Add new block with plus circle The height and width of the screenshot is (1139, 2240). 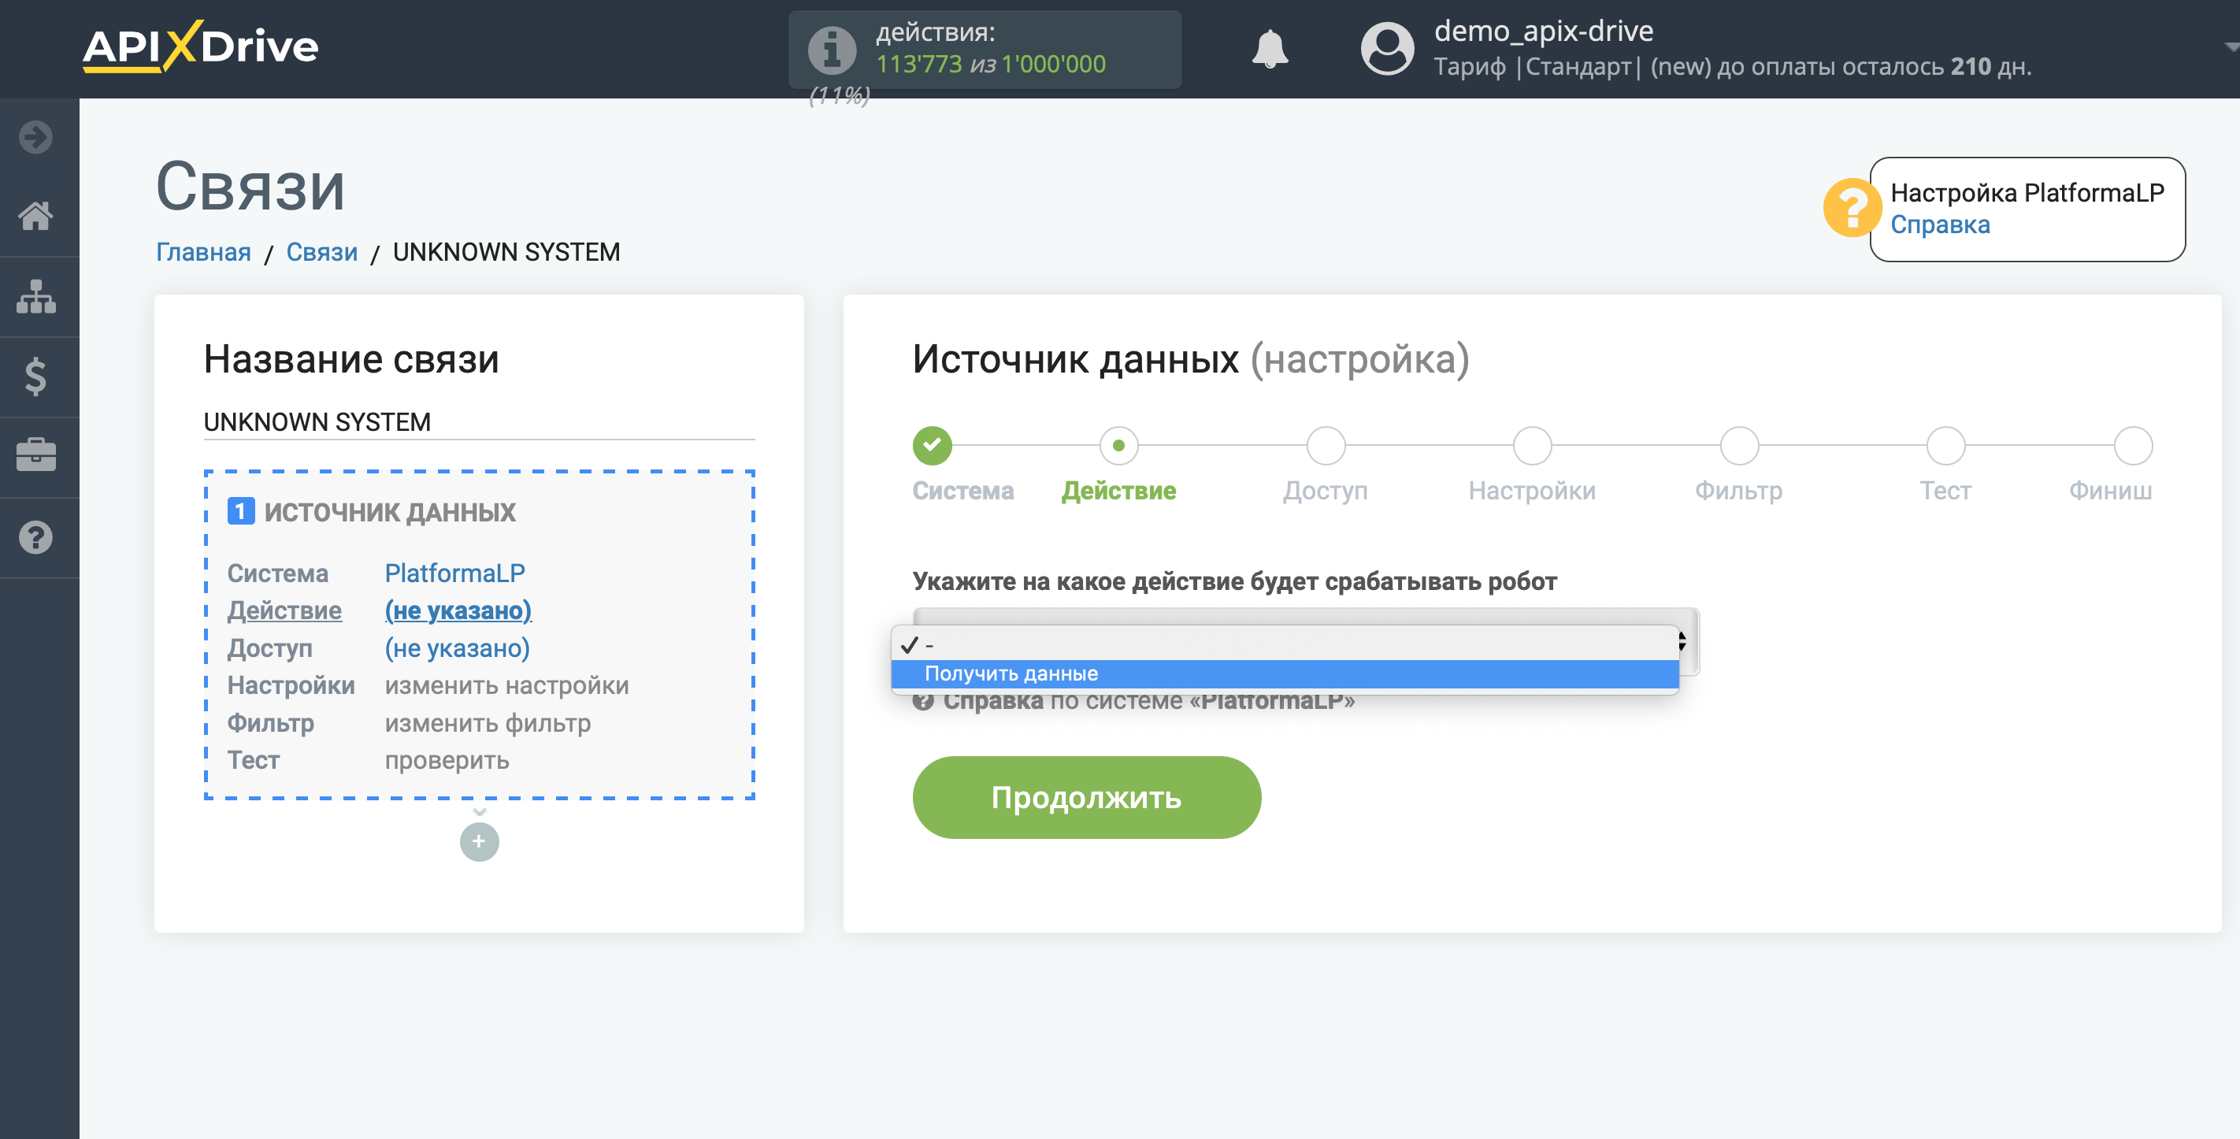pos(479,840)
